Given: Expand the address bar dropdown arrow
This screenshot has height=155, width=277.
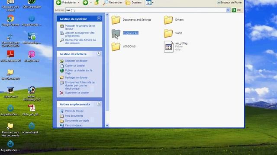Looking at the screenshot, I should (228, 10).
